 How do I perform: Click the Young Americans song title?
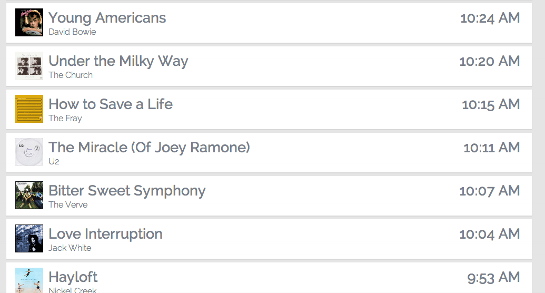(x=107, y=18)
